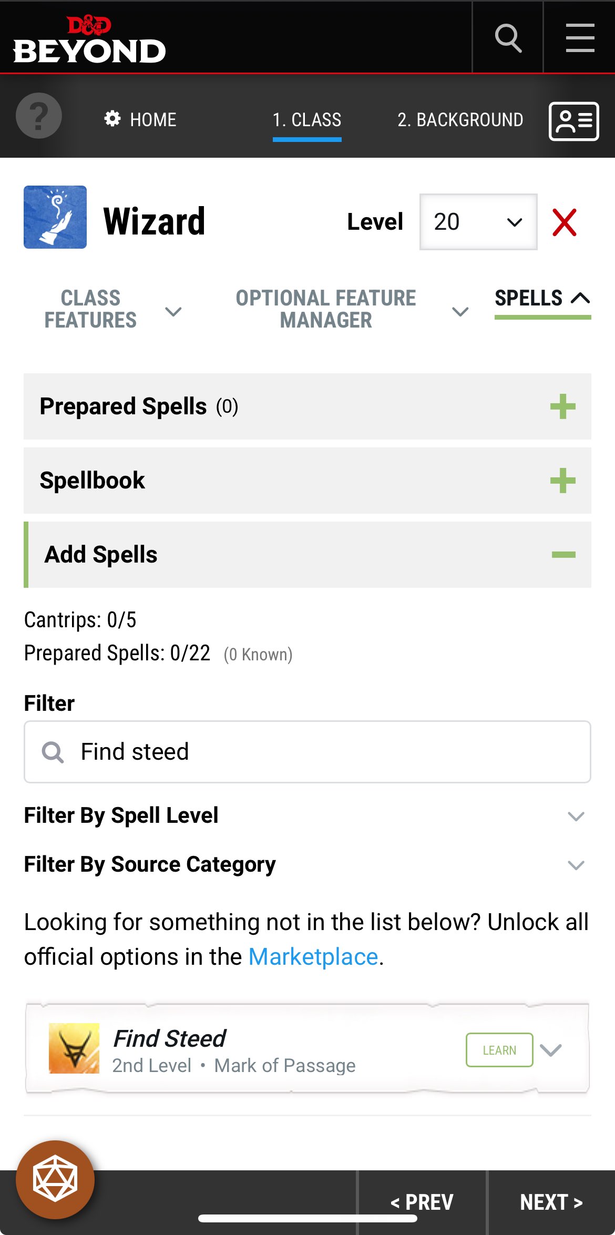Collapse the Add Spells section
615x1235 pixels.
563,555
